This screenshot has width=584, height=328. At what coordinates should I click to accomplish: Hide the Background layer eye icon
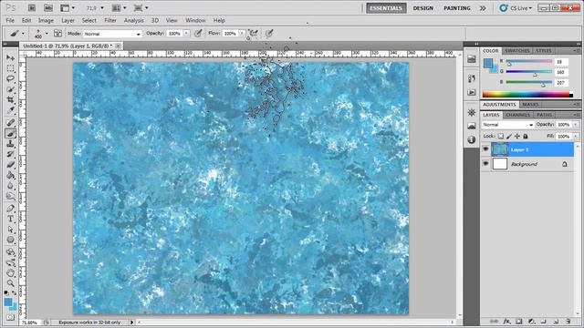(485, 164)
